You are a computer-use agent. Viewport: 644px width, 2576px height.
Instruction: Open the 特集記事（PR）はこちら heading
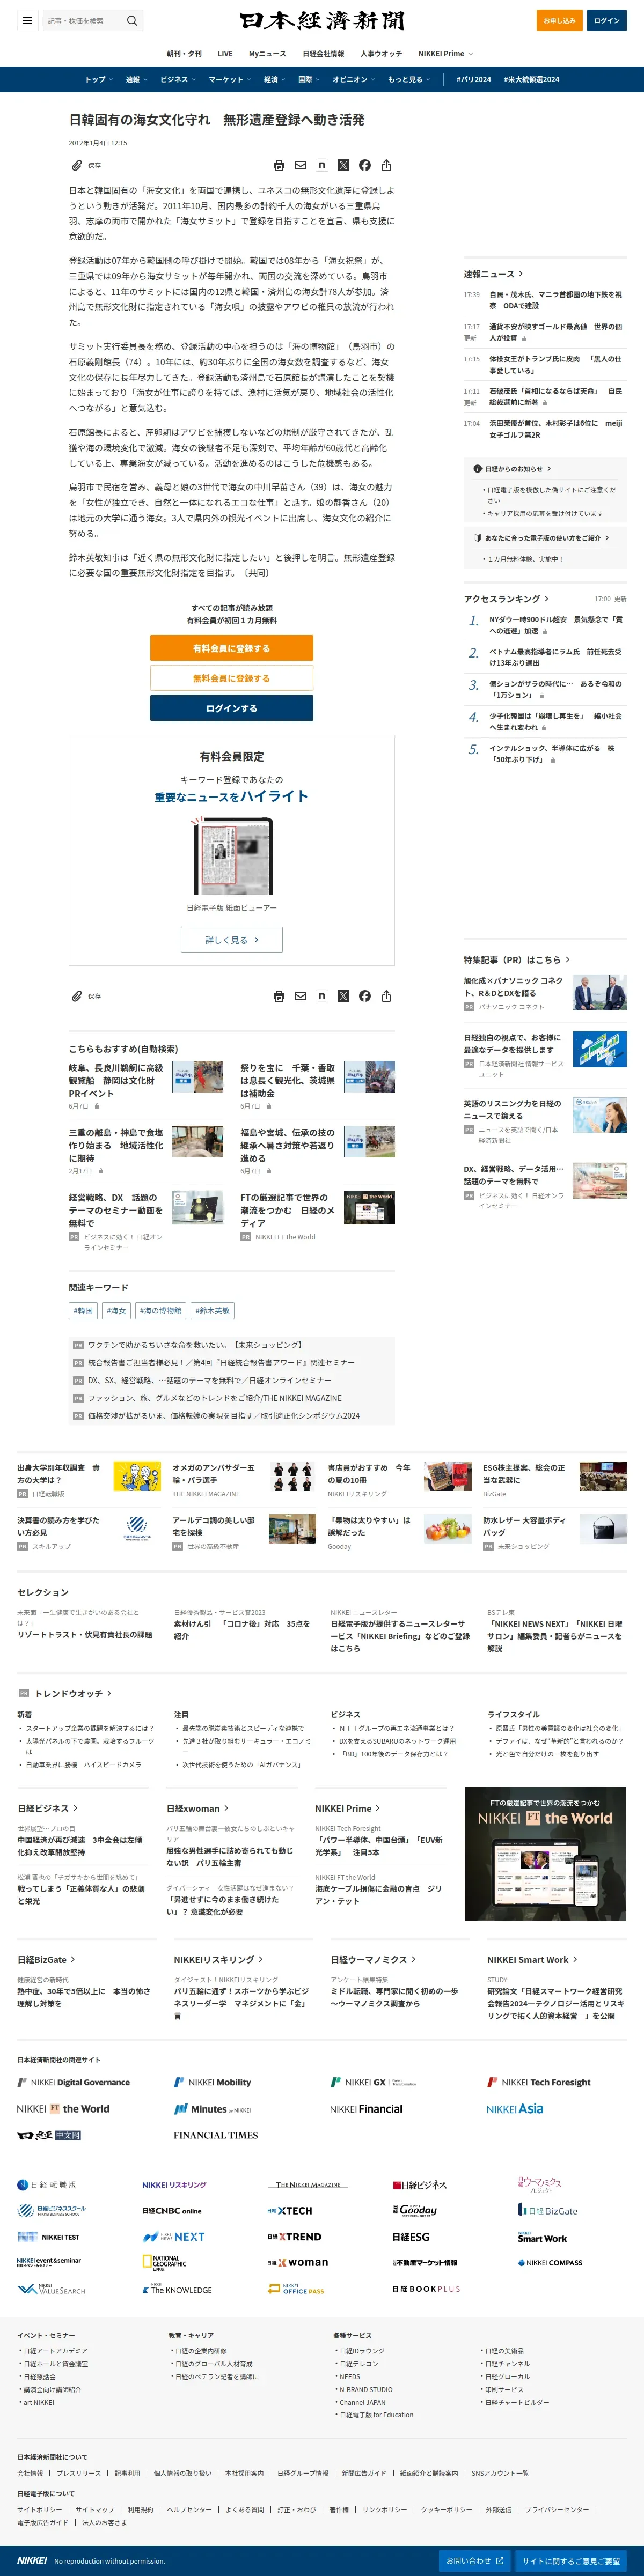[516, 960]
